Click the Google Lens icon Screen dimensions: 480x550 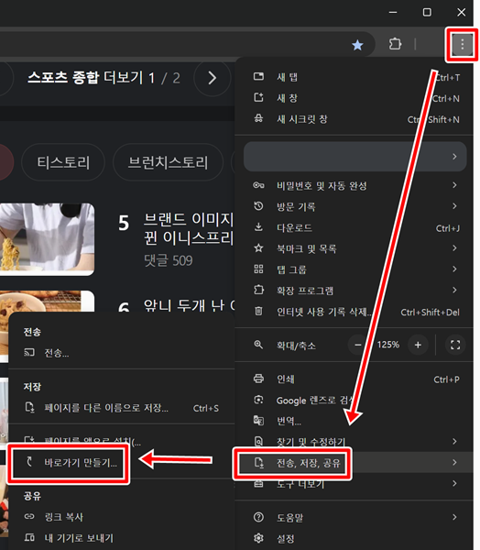(258, 400)
